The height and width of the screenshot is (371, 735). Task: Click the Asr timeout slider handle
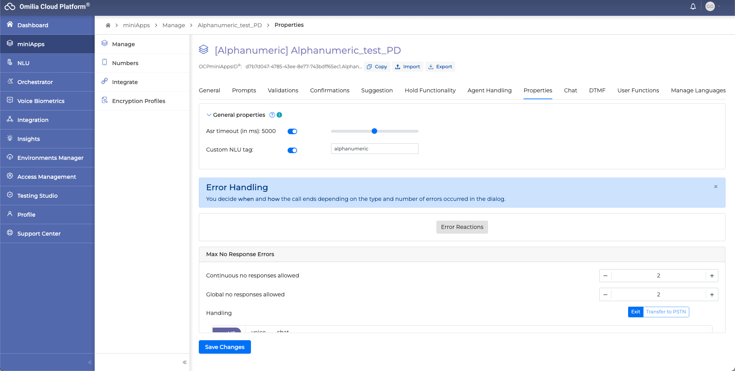point(374,131)
